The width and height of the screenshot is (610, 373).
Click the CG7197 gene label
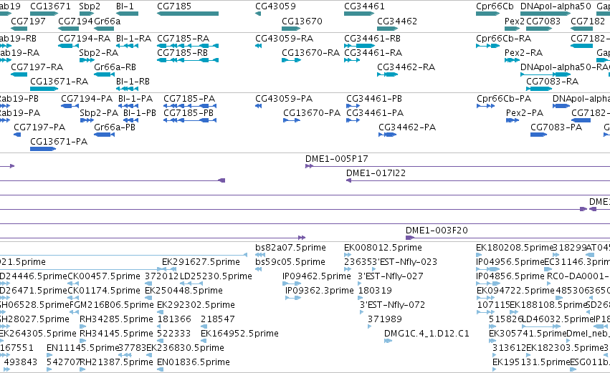click(29, 21)
